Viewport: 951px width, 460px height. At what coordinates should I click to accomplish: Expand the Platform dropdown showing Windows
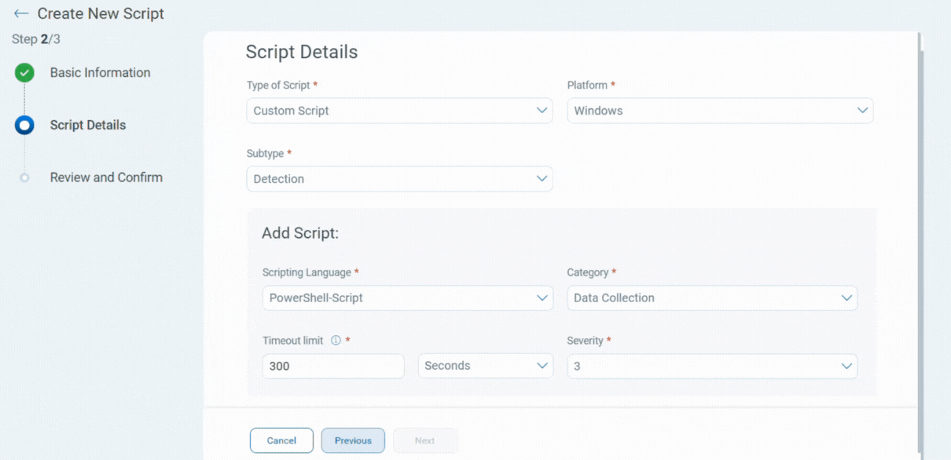(720, 111)
